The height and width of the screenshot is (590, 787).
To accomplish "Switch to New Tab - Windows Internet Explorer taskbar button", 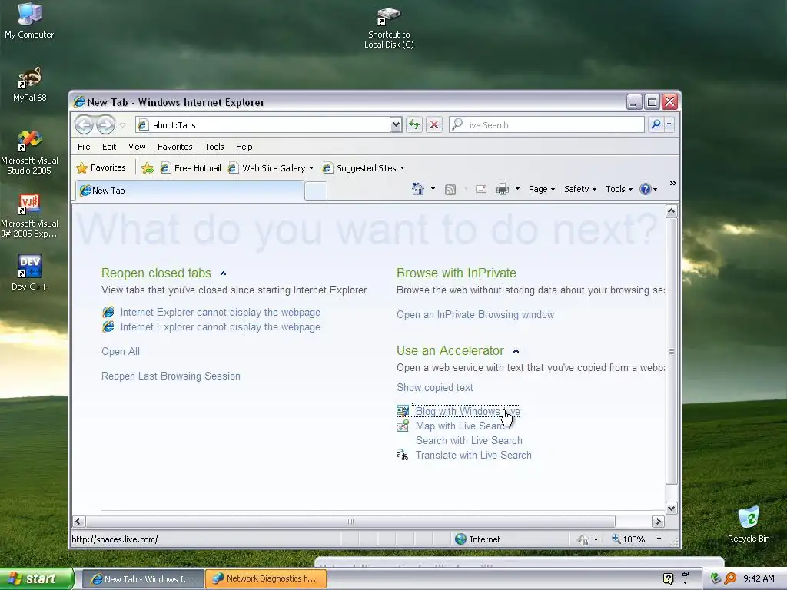I will [x=143, y=579].
